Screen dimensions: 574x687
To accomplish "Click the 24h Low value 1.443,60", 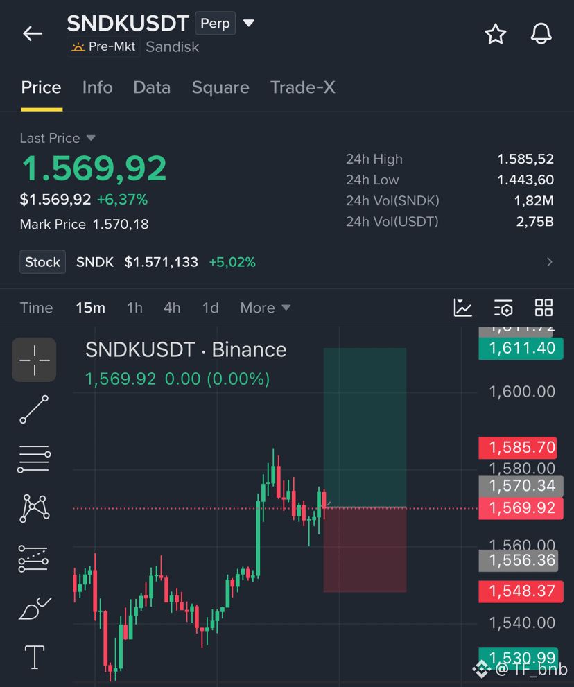I will (525, 180).
